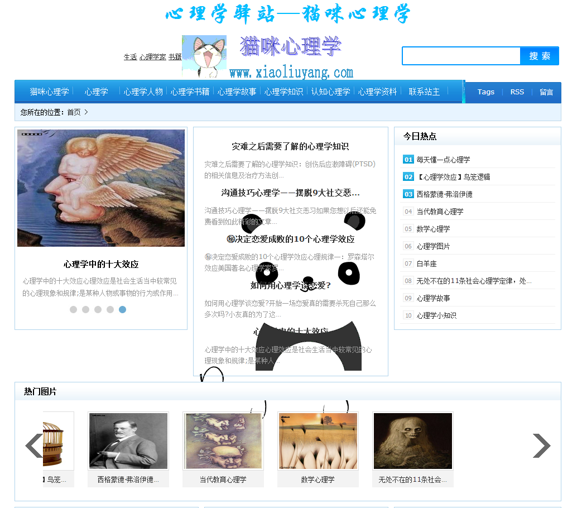Open the 当代教育心理学 illusion thumbnail image
Image resolution: width=577 pixels, height=508 pixels.
(223, 441)
